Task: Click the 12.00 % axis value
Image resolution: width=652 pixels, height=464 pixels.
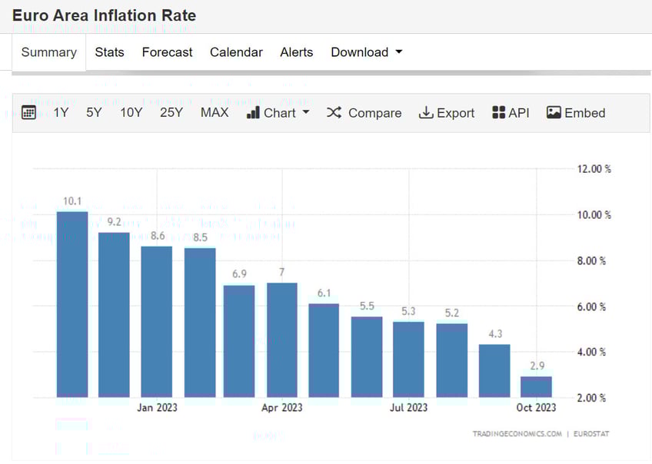Action: pyautogui.click(x=594, y=169)
